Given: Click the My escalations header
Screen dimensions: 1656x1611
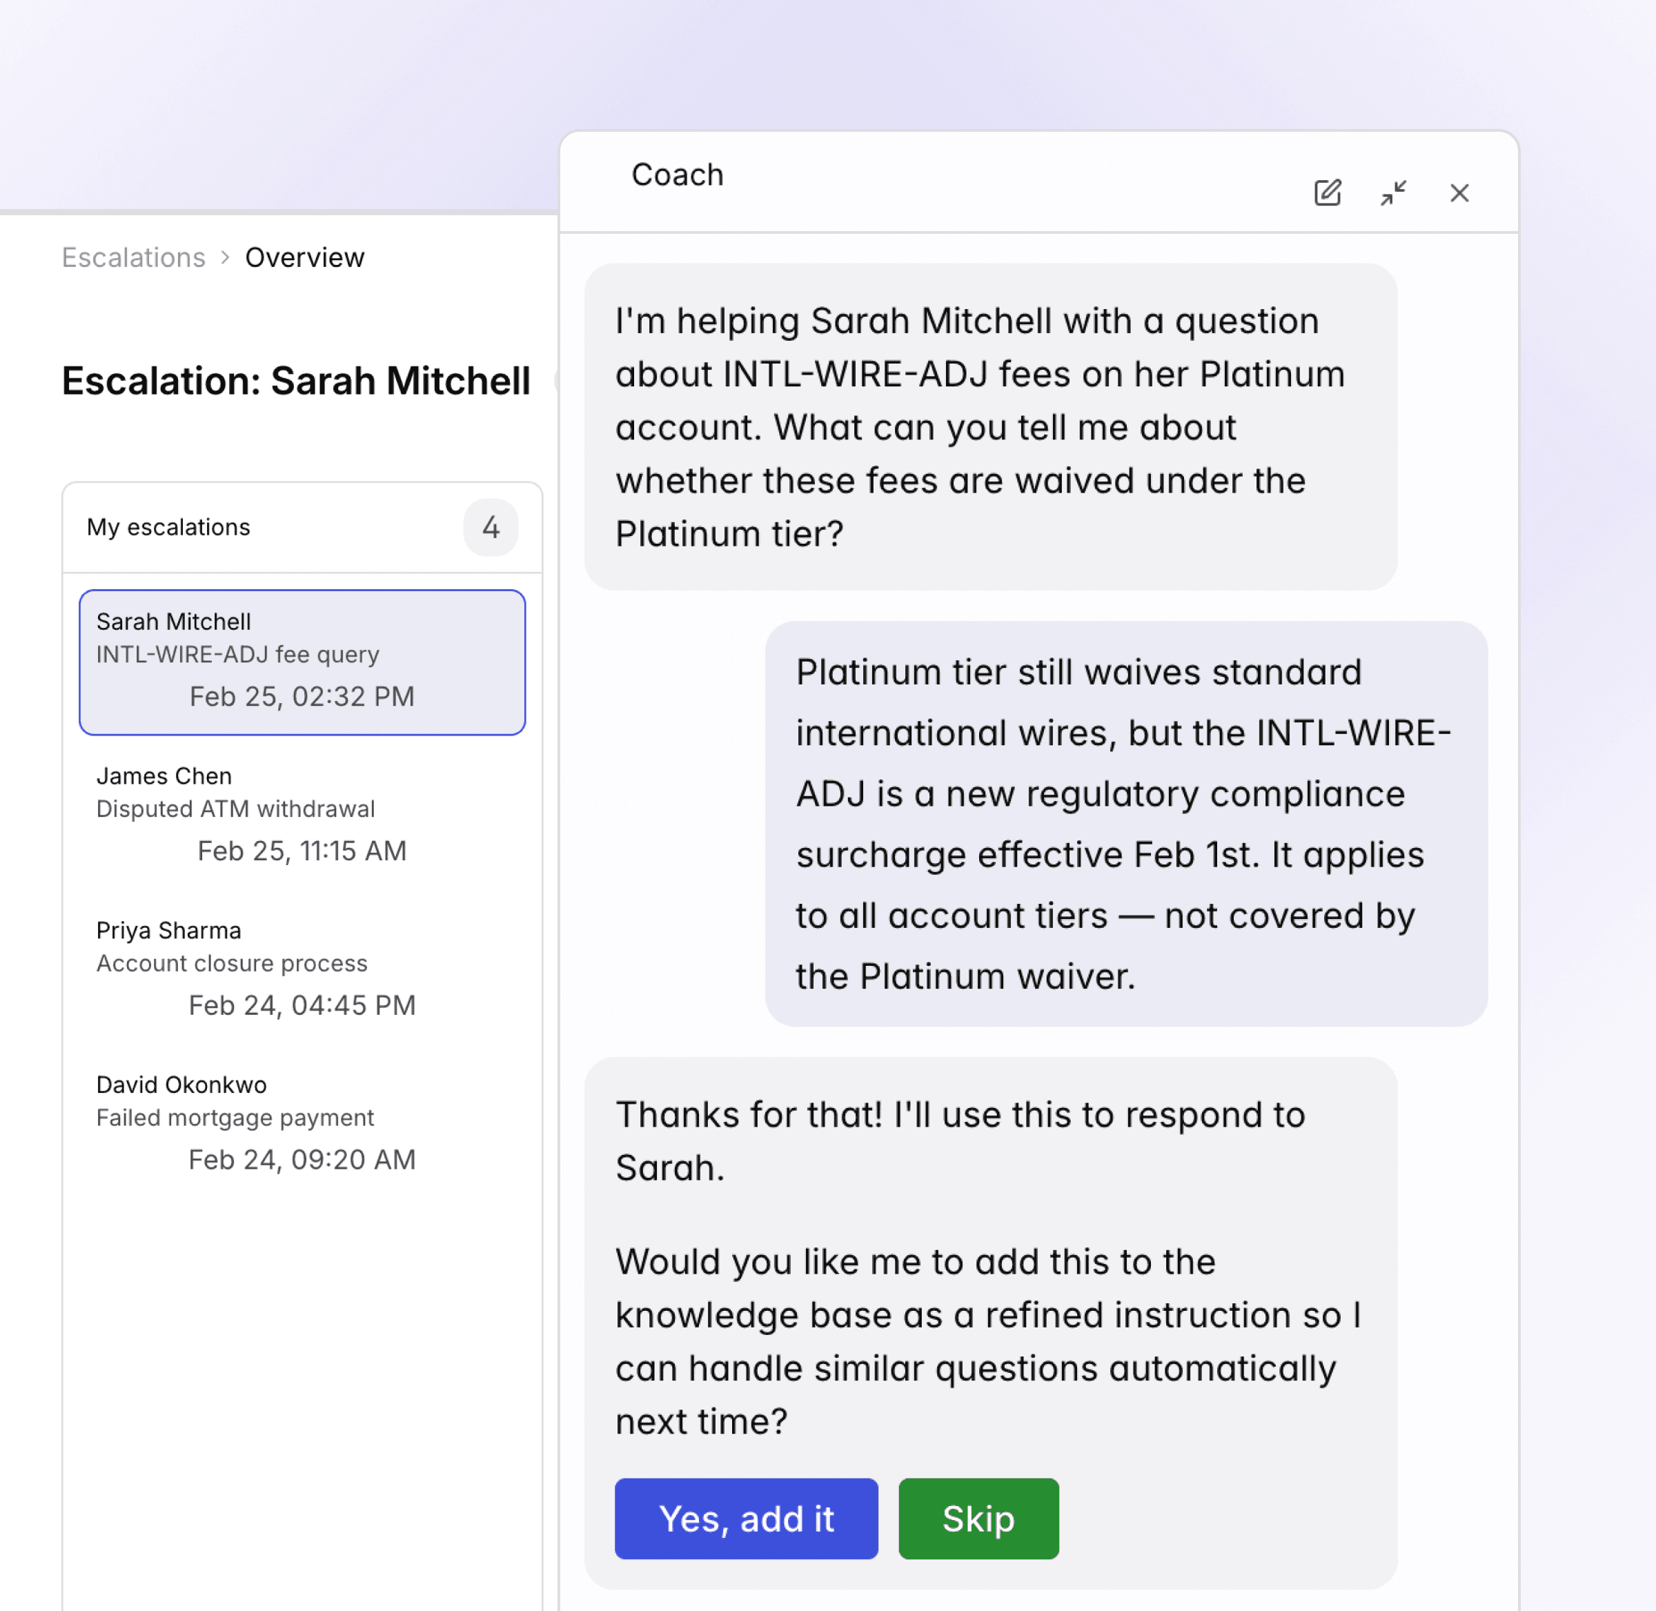Looking at the screenshot, I should point(168,527).
